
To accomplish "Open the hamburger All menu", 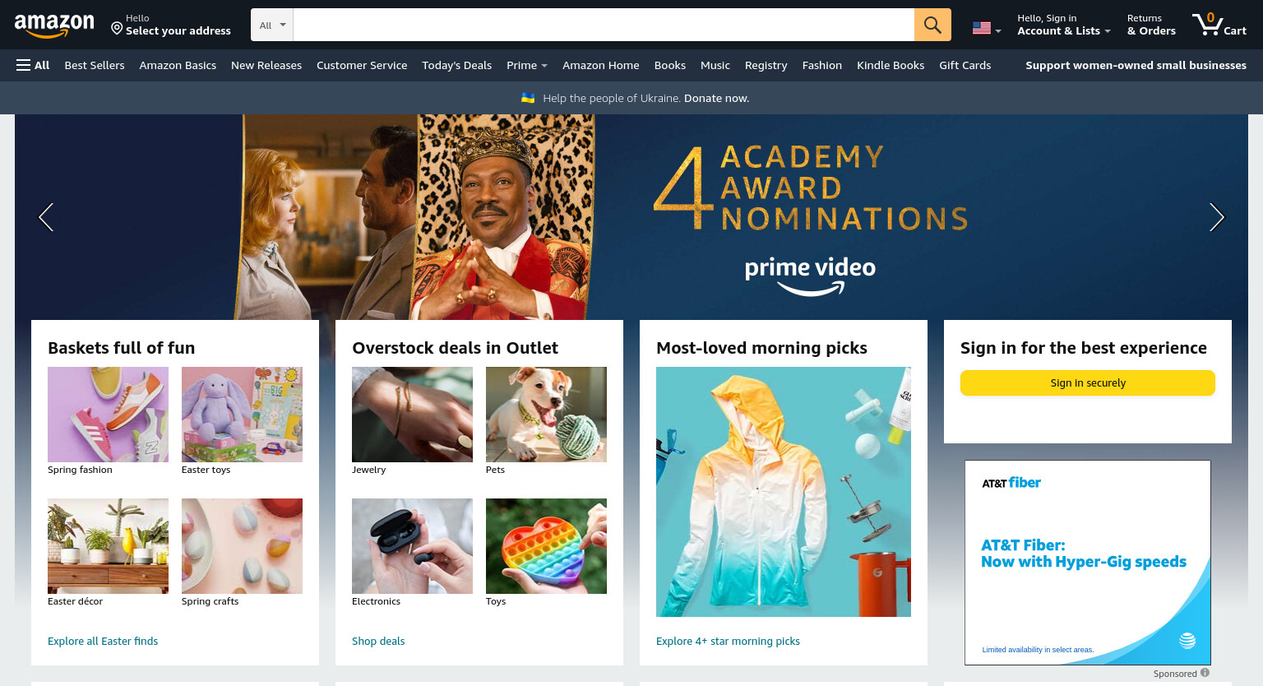I will [x=33, y=65].
